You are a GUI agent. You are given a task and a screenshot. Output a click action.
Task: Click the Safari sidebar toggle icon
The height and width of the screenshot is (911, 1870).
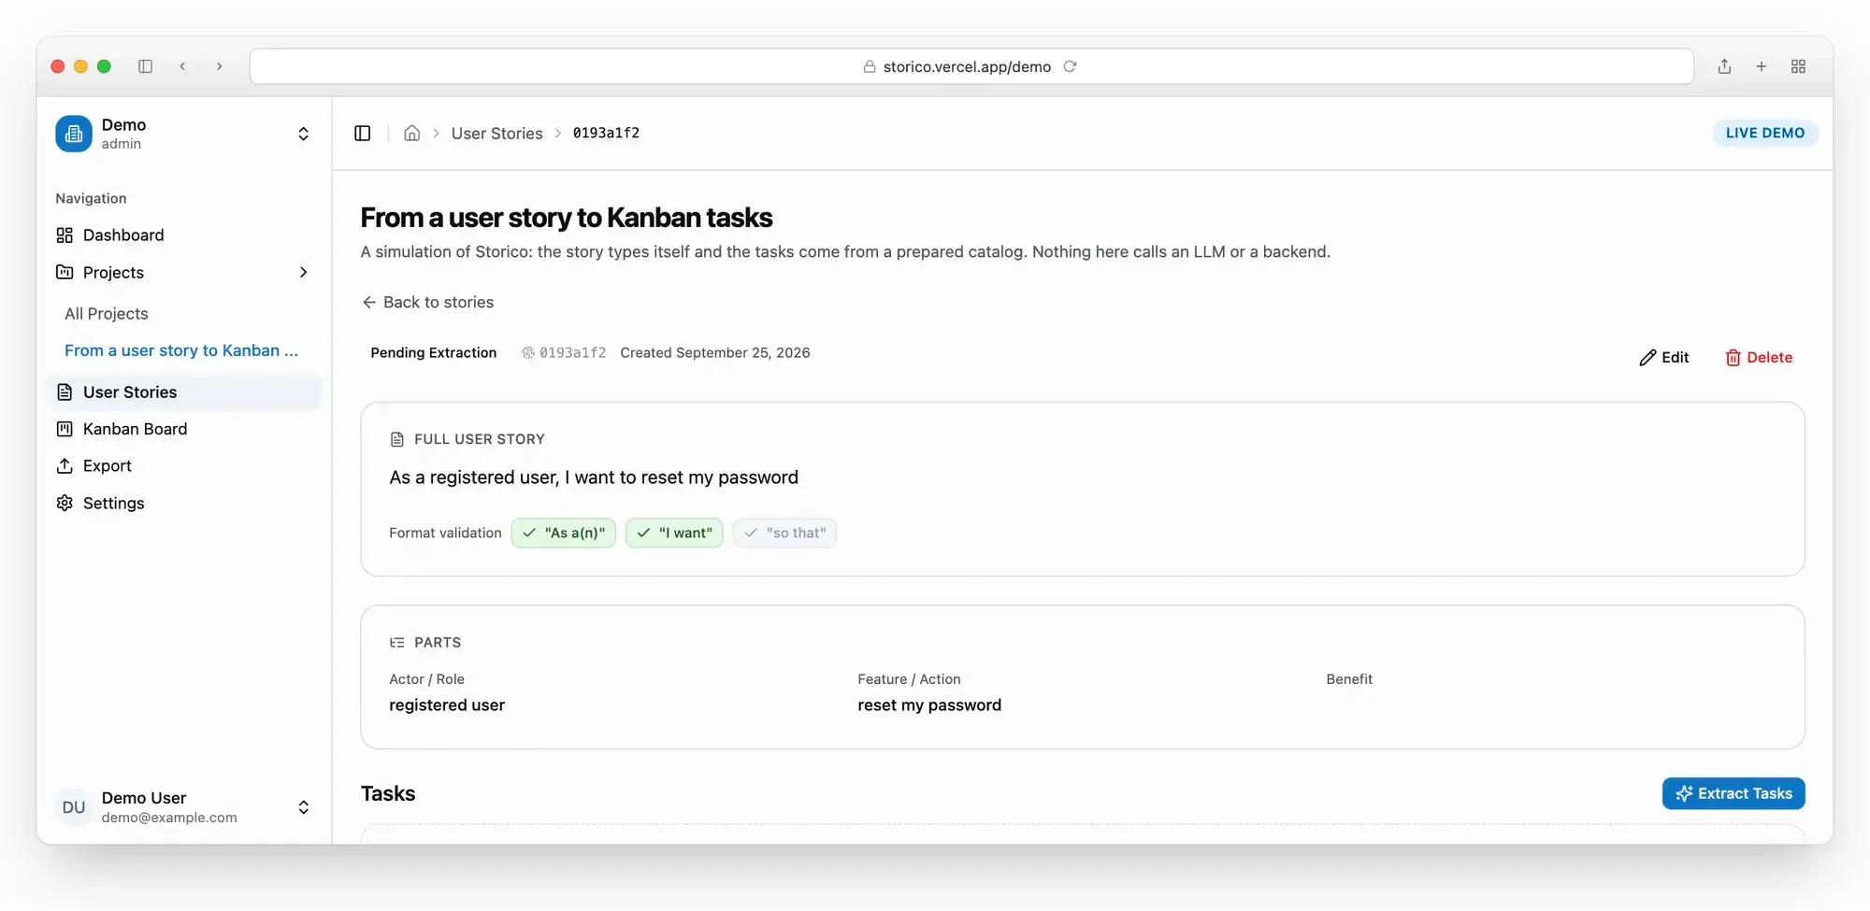(145, 66)
